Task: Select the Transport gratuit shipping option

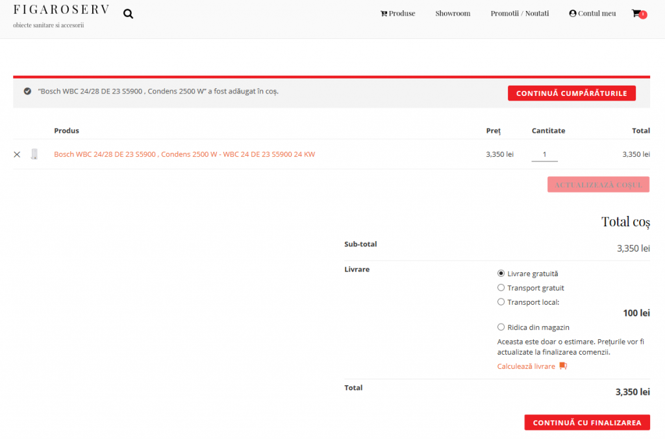Action: pos(501,288)
